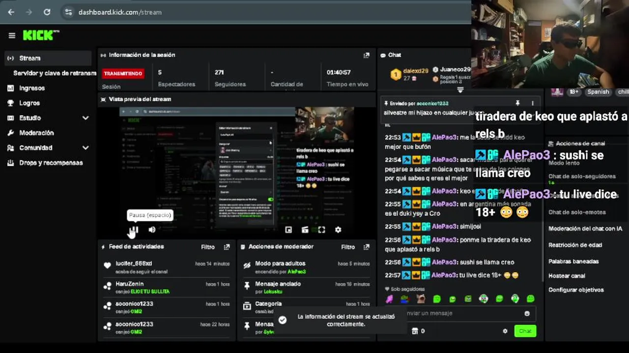Image resolution: width=629 pixels, height=353 pixels.
Task: Click top gifter daiexd29 in chat
Action: point(416,71)
